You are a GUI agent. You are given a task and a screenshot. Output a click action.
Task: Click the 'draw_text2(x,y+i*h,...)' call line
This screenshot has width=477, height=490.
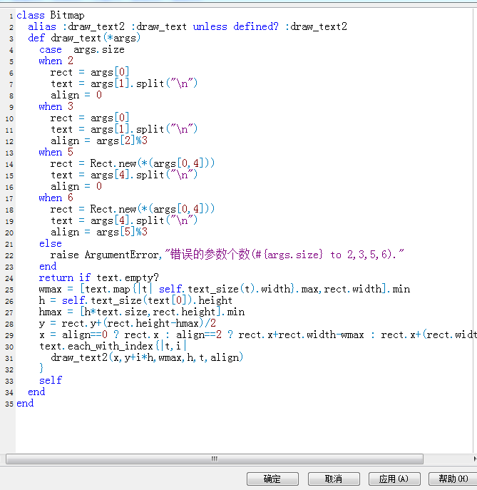[147, 358]
